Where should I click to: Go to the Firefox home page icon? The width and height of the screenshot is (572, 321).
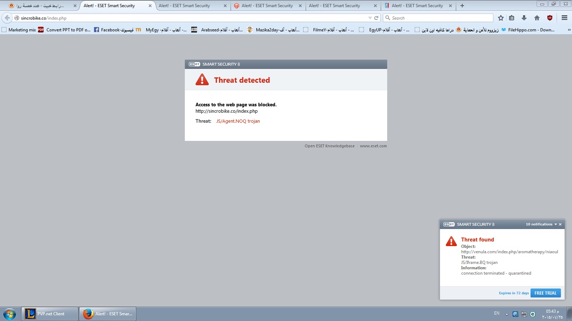pyautogui.click(x=537, y=18)
